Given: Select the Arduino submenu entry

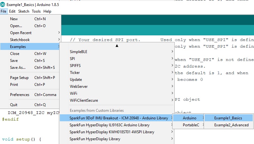Looking at the screenshot, I should [188, 118].
